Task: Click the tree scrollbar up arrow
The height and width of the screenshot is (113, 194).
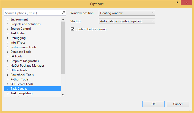Action: pyautogui.click(x=63, y=19)
